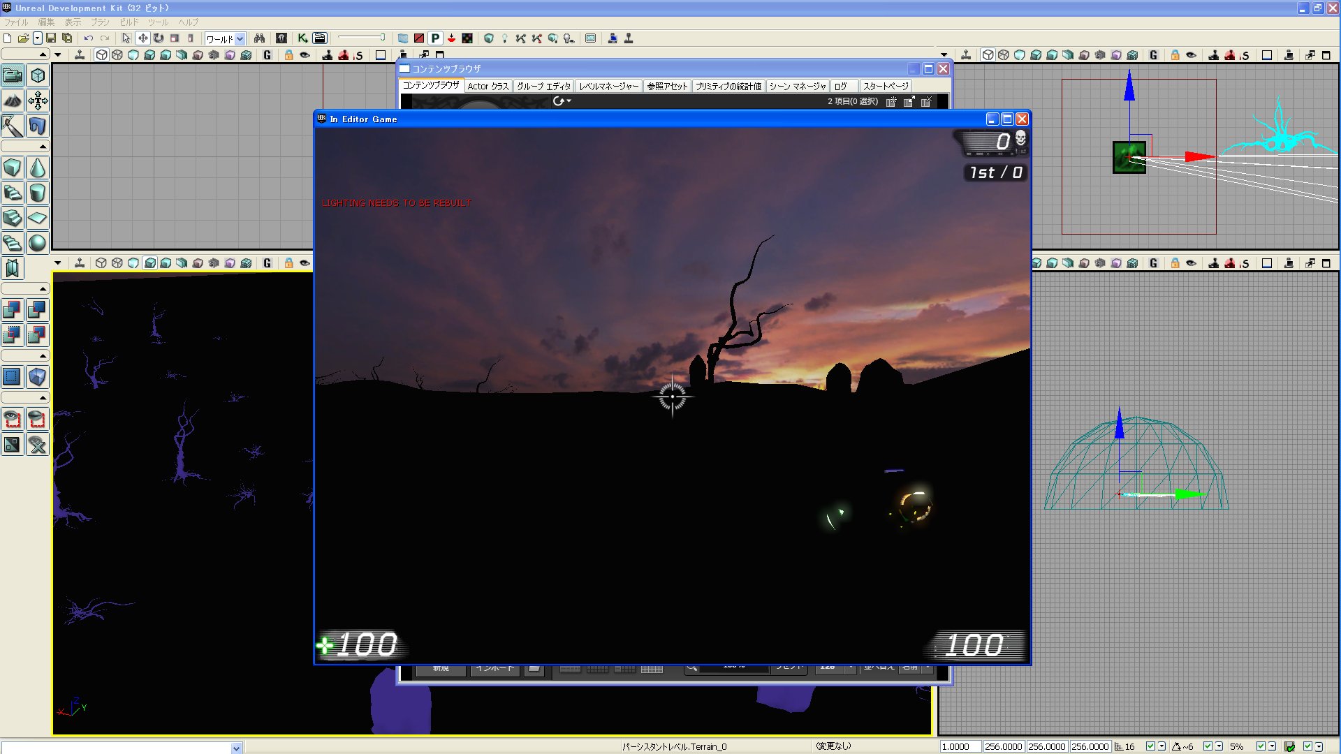
Task: Click the CSG Add brush icon
Action: 13,309
